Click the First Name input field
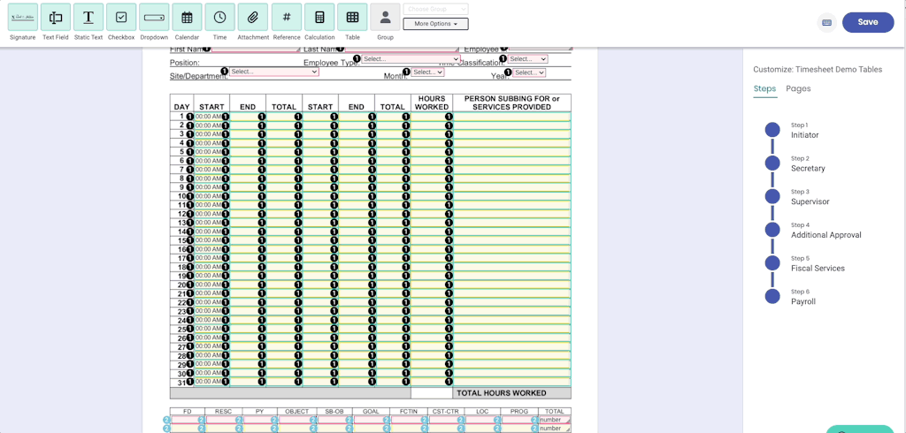The height and width of the screenshot is (433, 906). pos(256,49)
